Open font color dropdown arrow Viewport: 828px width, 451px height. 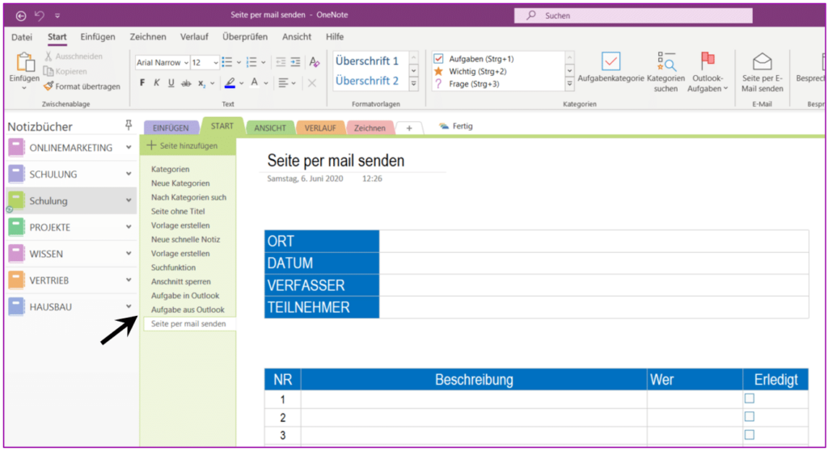266,83
